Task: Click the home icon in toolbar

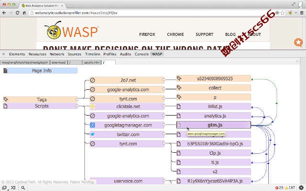Action: [24, 13]
